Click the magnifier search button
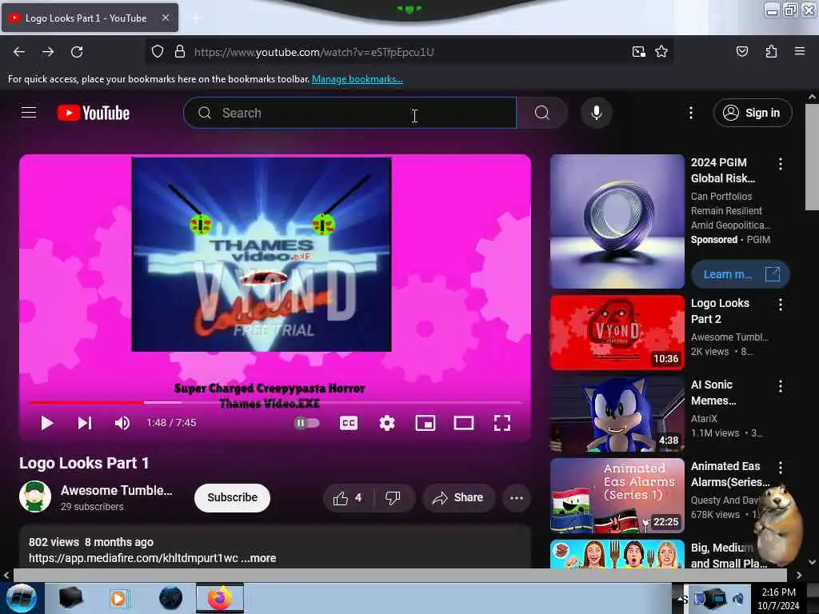 click(542, 113)
